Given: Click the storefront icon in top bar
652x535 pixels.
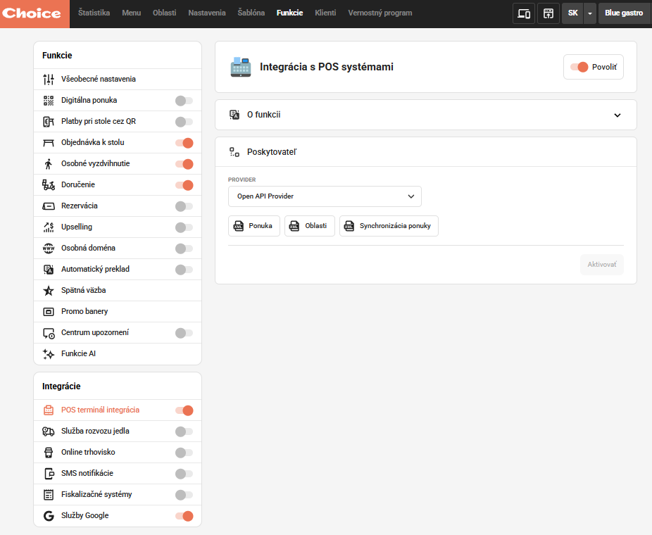Looking at the screenshot, I should [548, 13].
